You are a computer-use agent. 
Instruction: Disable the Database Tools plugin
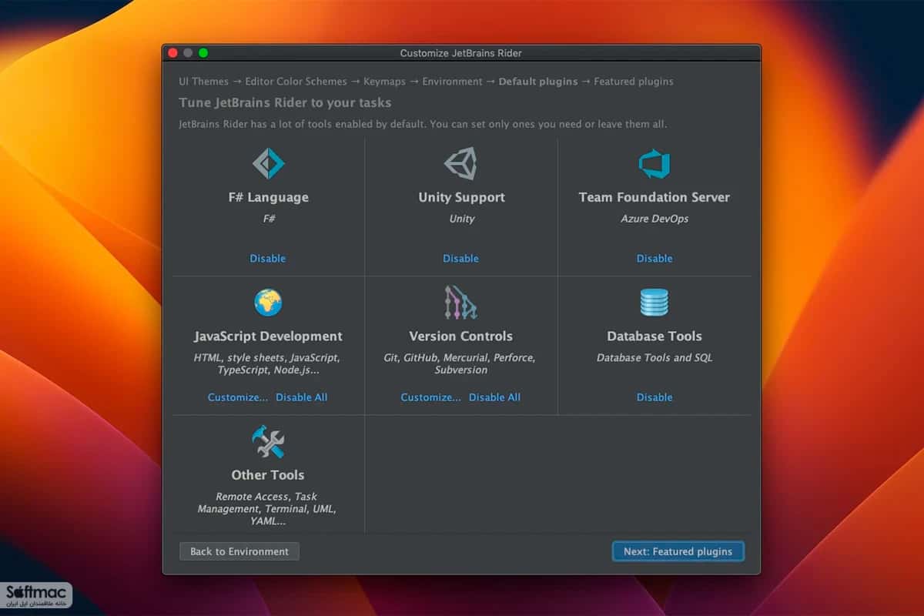point(654,397)
